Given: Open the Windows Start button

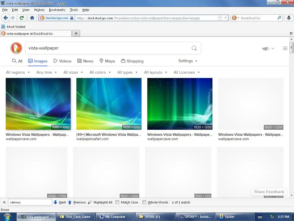Looking at the screenshot, I should pos(7,217).
